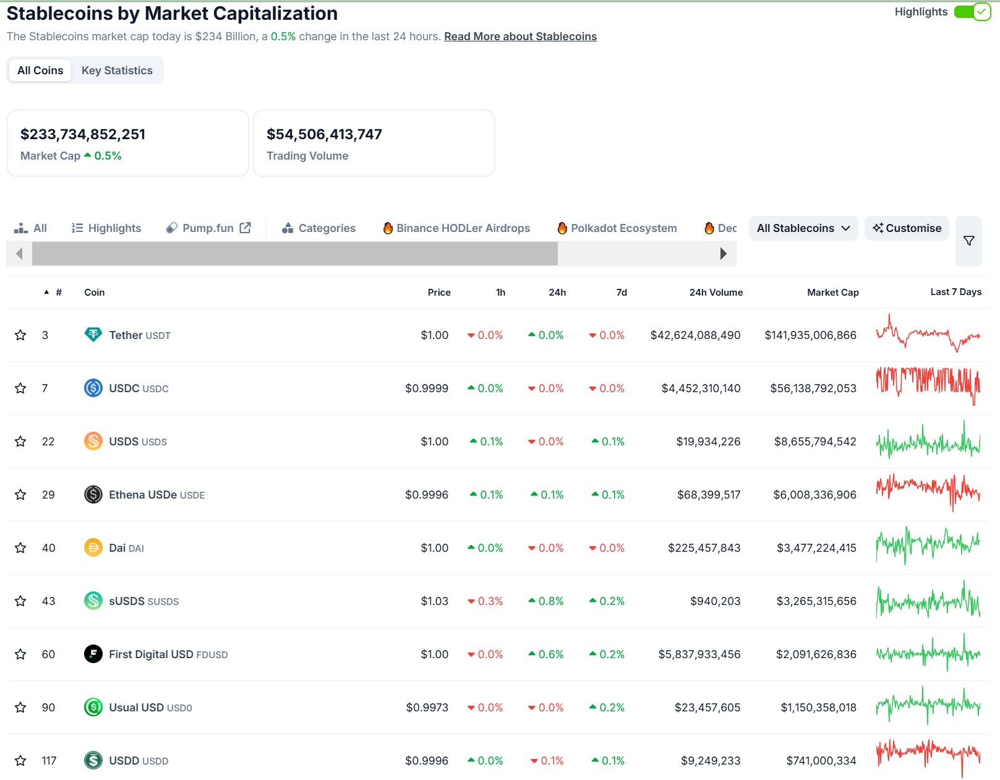Viewport: 1000px width, 780px height.
Task: Click USDS 24h volume $19,934,226
Action: point(708,442)
